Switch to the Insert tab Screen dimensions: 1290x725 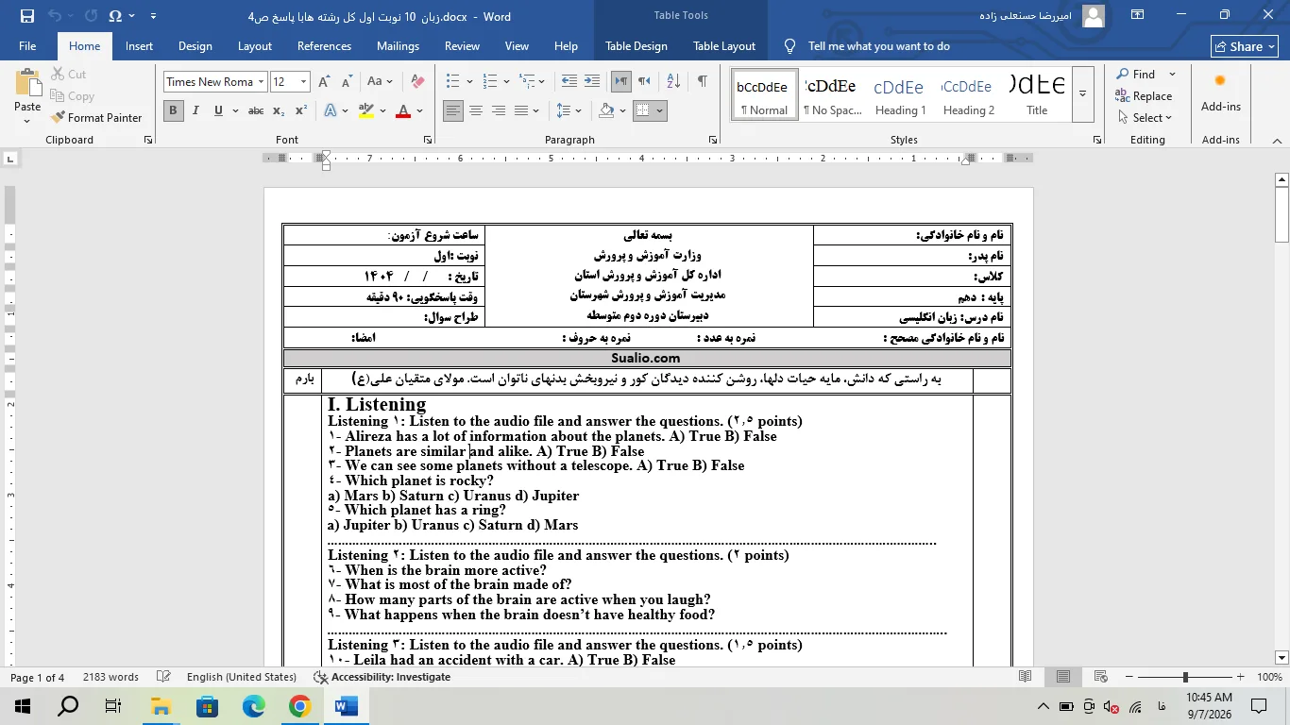(x=139, y=46)
